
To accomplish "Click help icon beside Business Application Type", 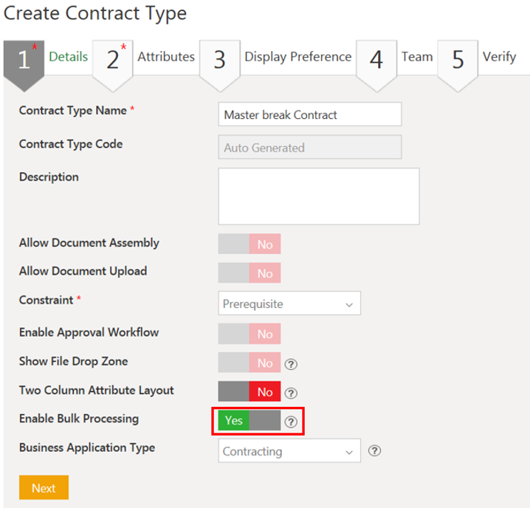I will [x=374, y=451].
